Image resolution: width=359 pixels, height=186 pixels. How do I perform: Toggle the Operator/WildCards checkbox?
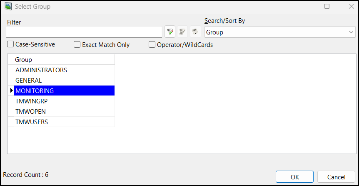click(152, 44)
